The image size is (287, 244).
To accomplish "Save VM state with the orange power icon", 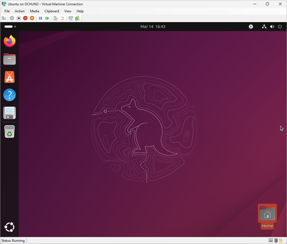I will 32,18.
